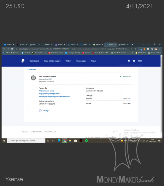Click the paypal@prodegesupport.zendesk.com email link
The width and height of the screenshot is (164, 186).
(x=54, y=96)
